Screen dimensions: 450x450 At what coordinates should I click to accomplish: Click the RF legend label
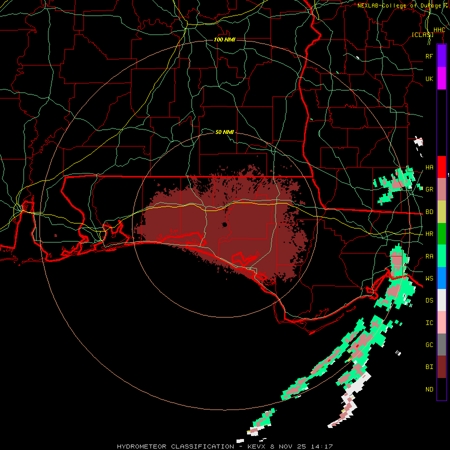[429, 56]
